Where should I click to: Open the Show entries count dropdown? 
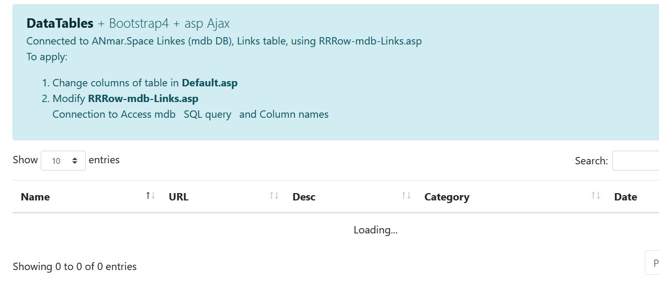63,161
